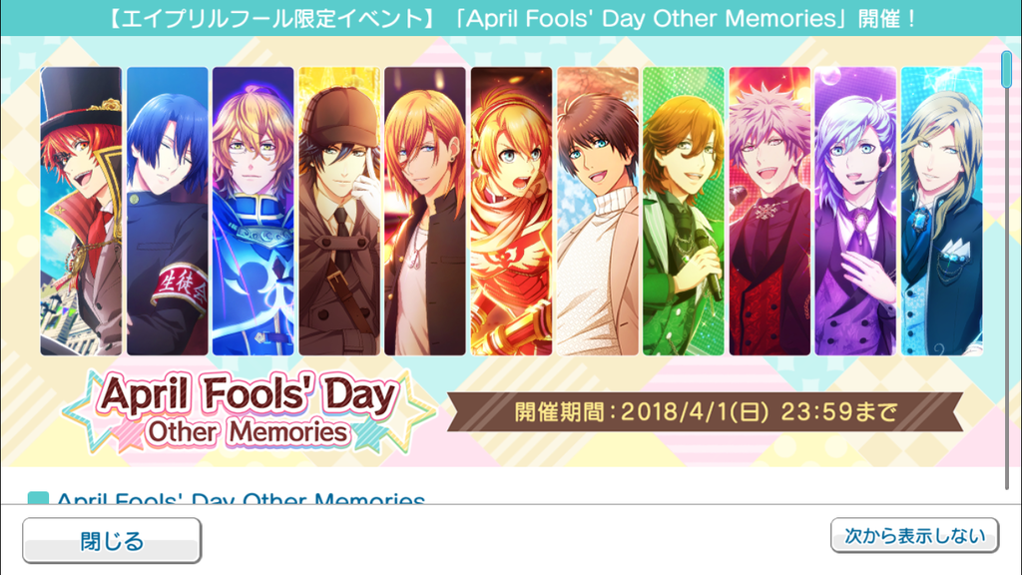Click the teal square heading bullet icon
Viewport: 1022px width, 575px height.
(x=38, y=498)
